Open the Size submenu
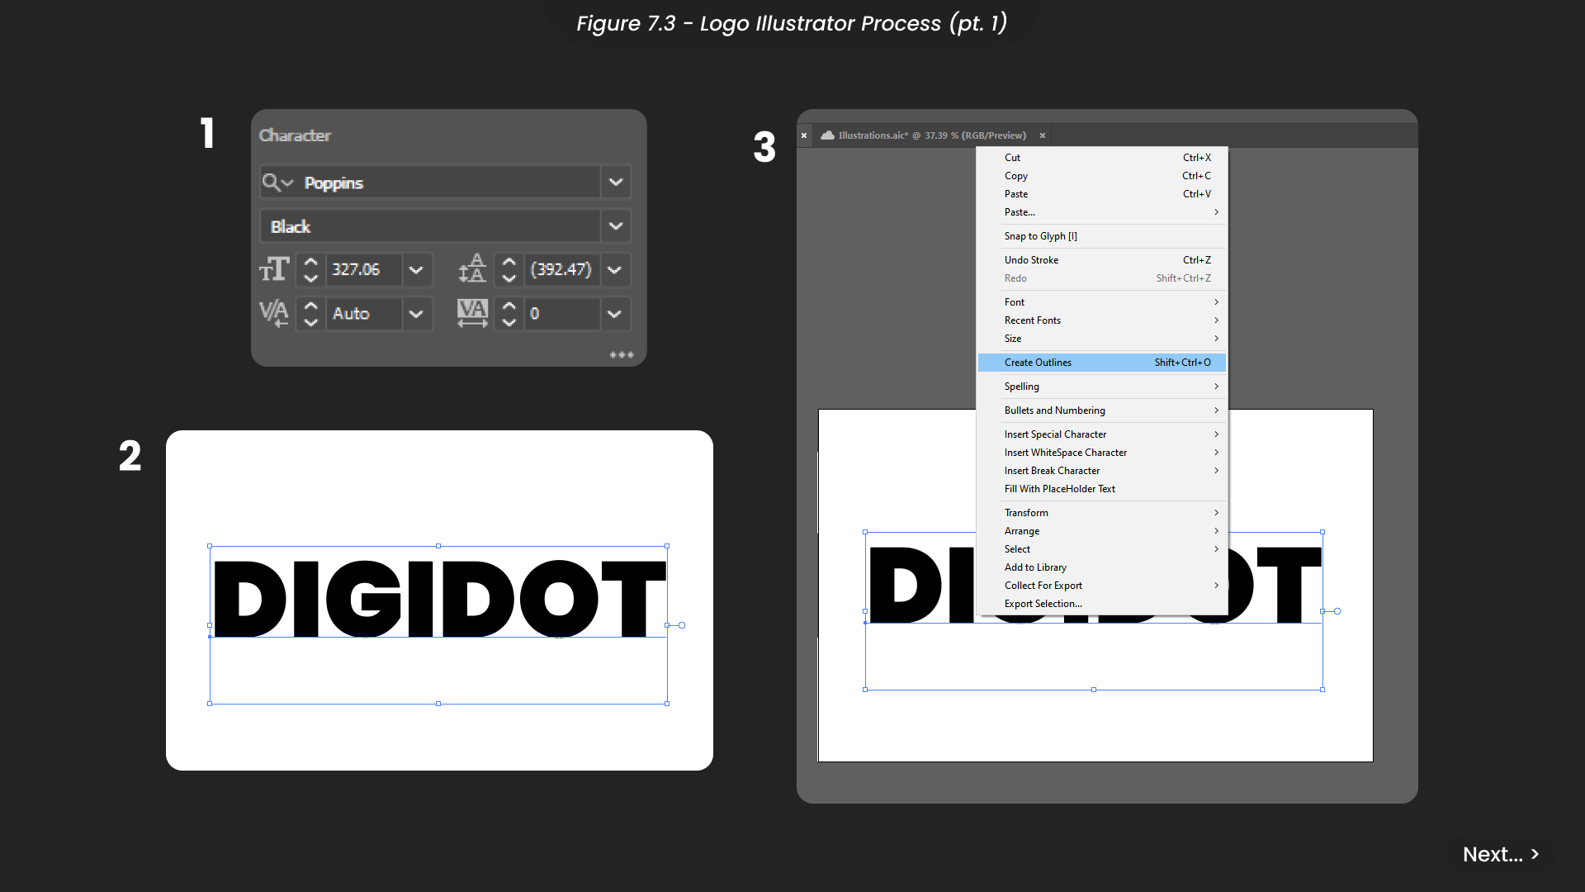 (1102, 339)
